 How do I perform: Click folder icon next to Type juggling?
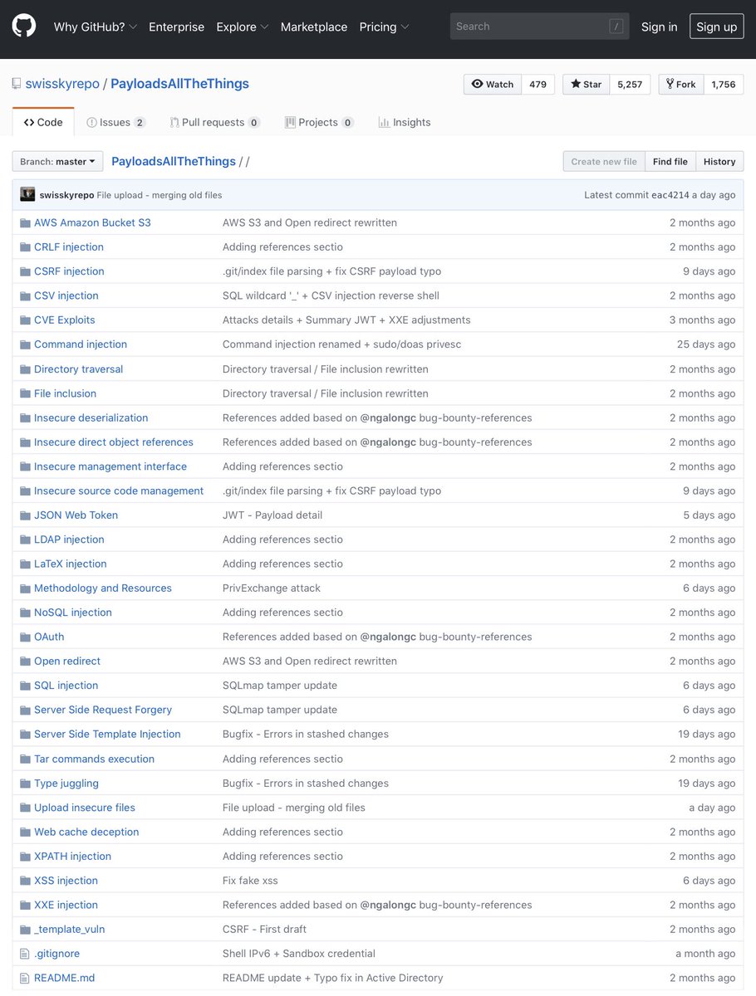coord(25,783)
